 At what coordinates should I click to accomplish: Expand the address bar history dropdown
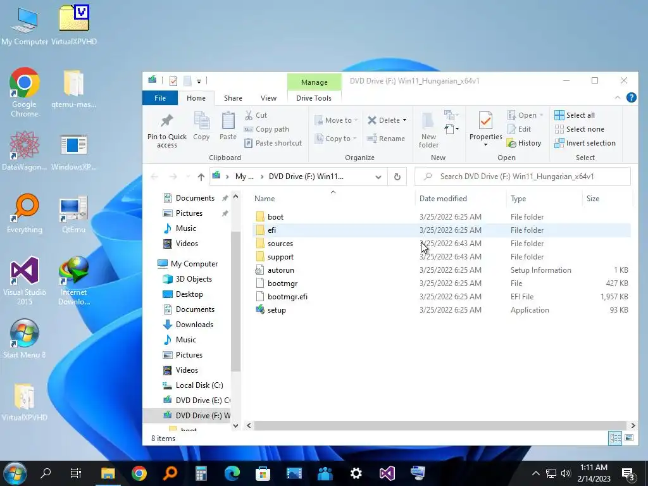(x=378, y=177)
